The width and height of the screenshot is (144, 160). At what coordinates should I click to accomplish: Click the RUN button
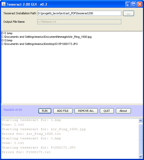pyautogui.click(x=45, y=111)
